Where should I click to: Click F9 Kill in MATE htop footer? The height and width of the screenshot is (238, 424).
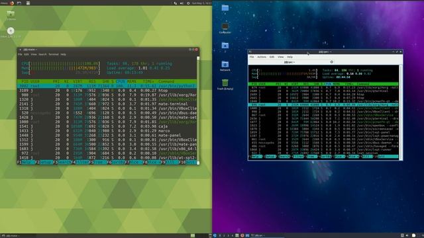click(x=170, y=162)
